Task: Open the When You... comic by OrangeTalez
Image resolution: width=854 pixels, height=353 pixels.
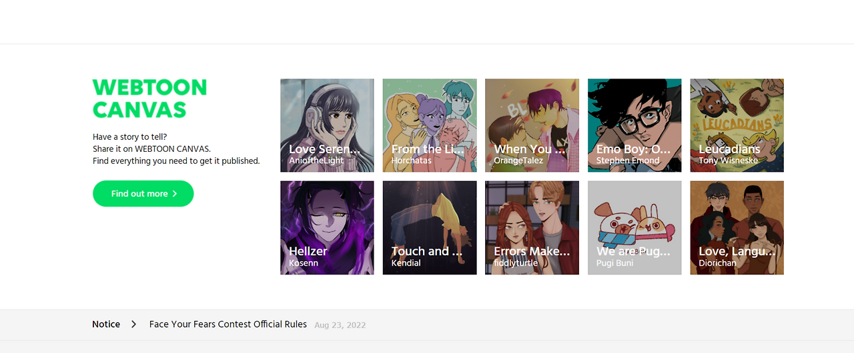Action: (532, 125)
